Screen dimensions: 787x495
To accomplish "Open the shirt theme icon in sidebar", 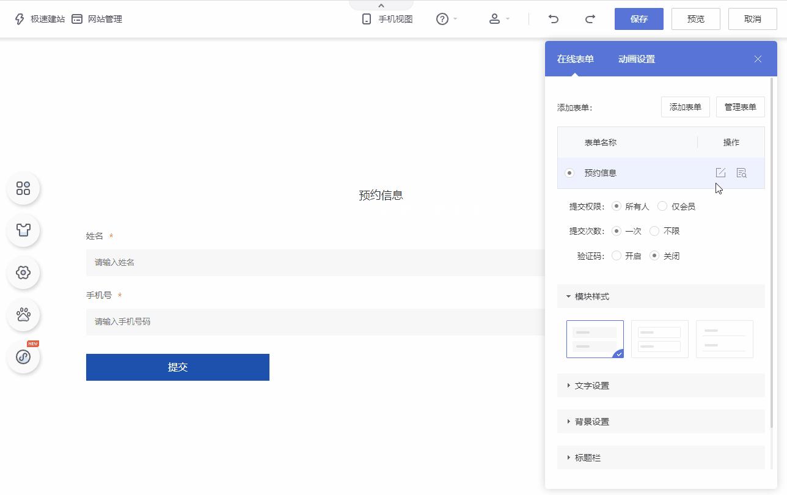I will pos(23,230).
